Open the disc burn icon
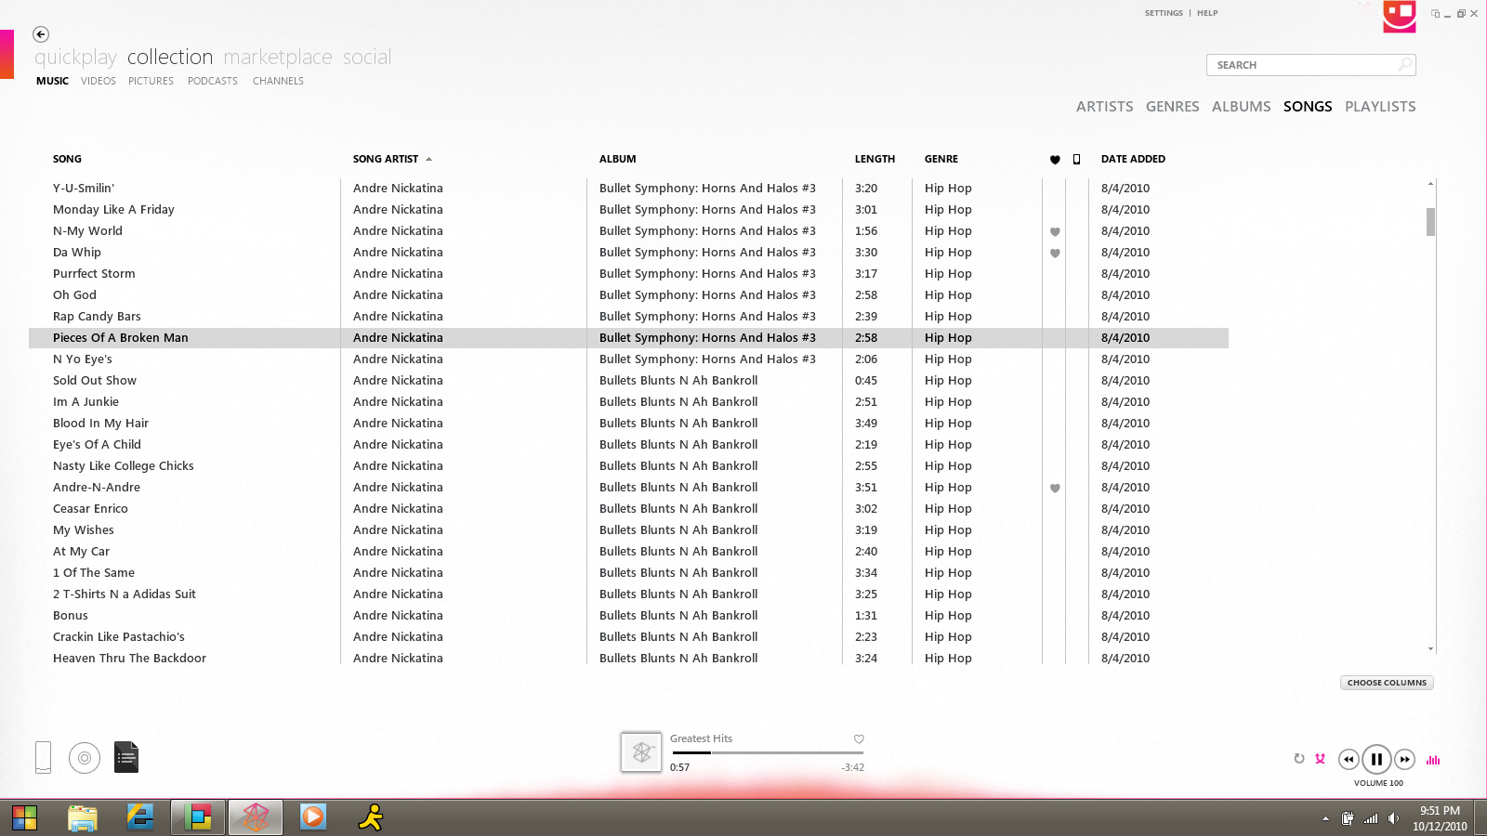This screenshot has height=836, width=1487. (x=85, y=758)
